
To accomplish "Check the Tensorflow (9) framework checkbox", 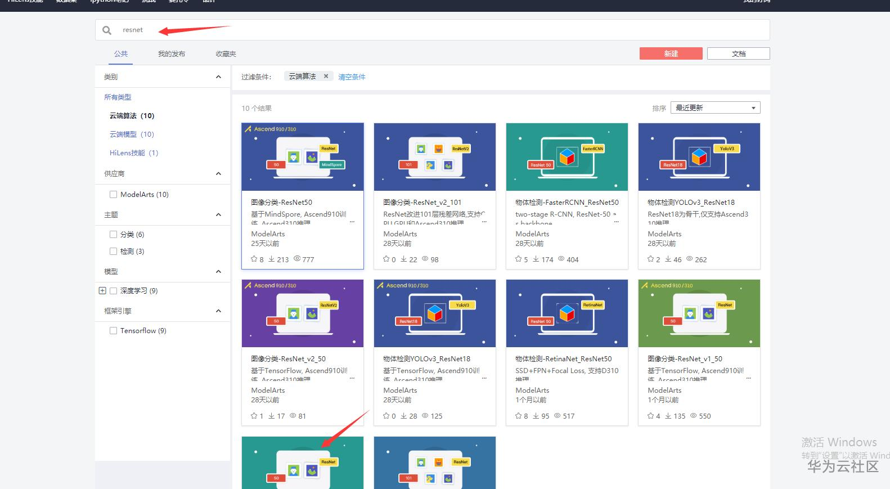I will (x=113, y=331).
